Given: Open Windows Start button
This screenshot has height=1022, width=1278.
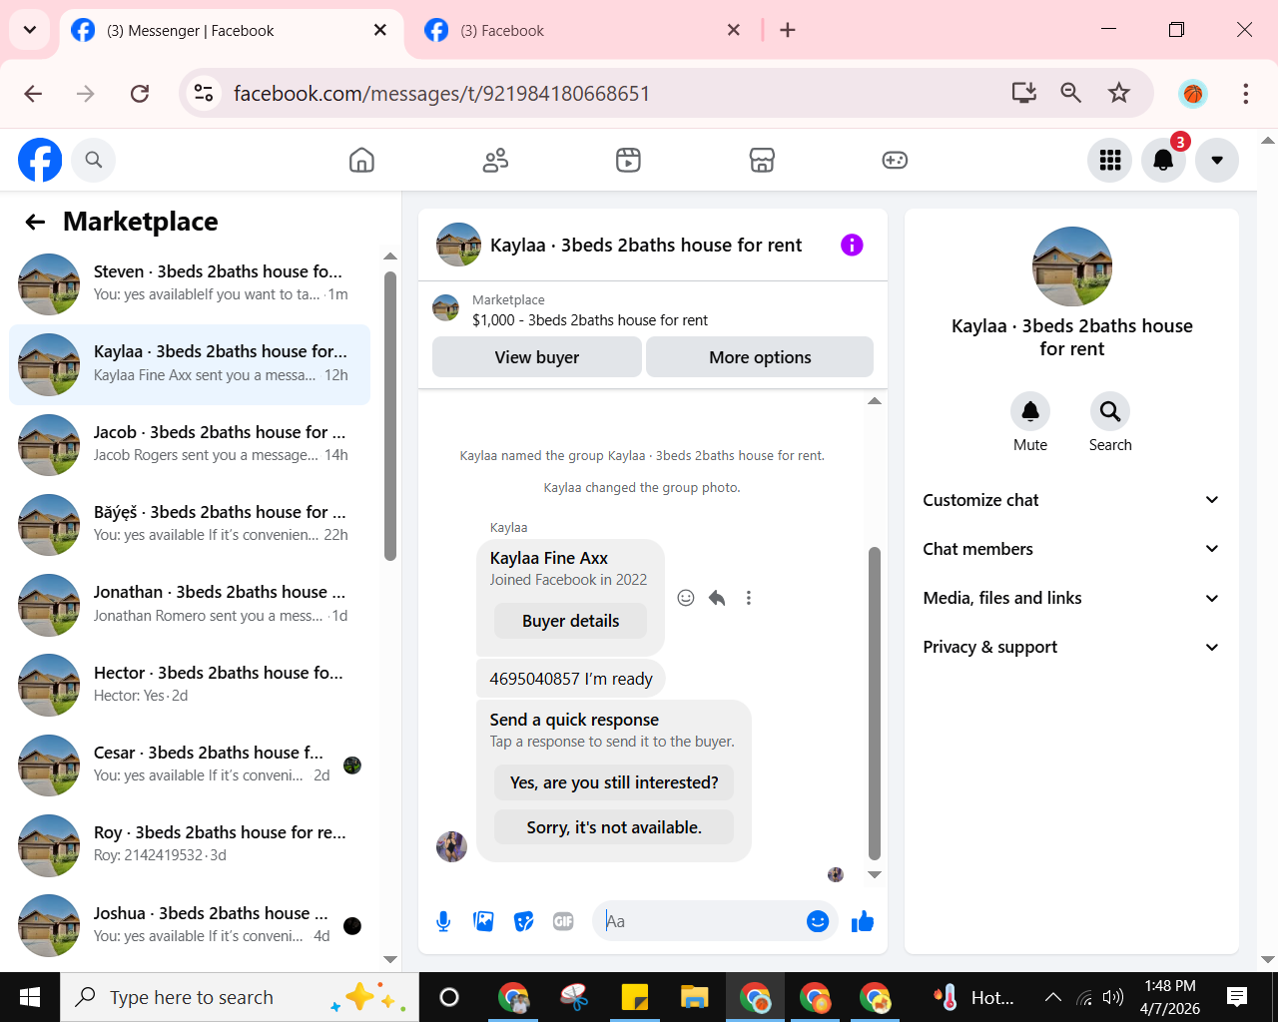Looking at the screenshot, I should (30, 997).
